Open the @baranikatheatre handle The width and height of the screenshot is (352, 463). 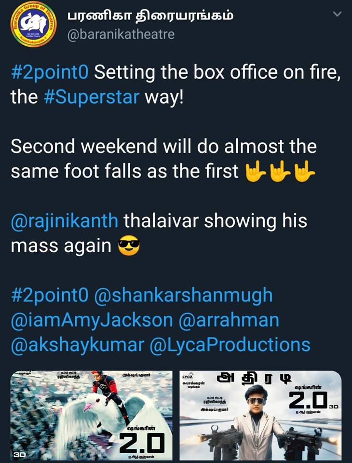tap(121, 35)
